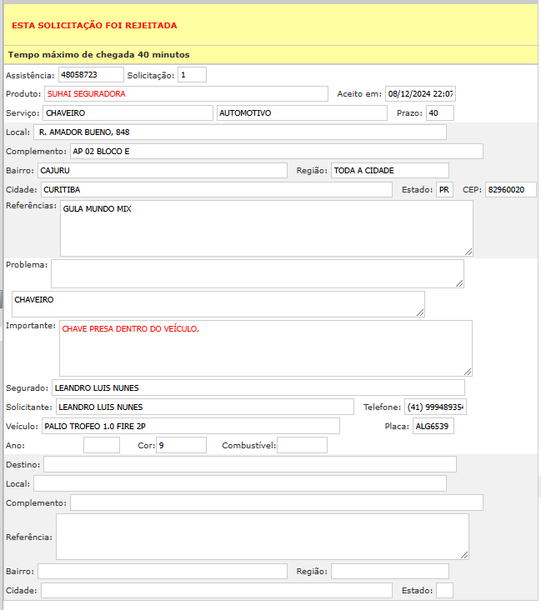541x610 pixels.
Task: Click the Importante text area with red text
Action: 265,348
